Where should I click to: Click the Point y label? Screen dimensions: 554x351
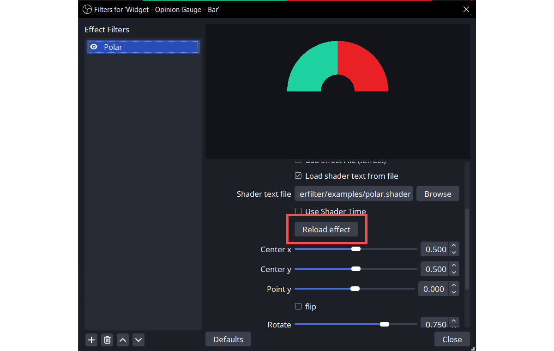point(279,289)
